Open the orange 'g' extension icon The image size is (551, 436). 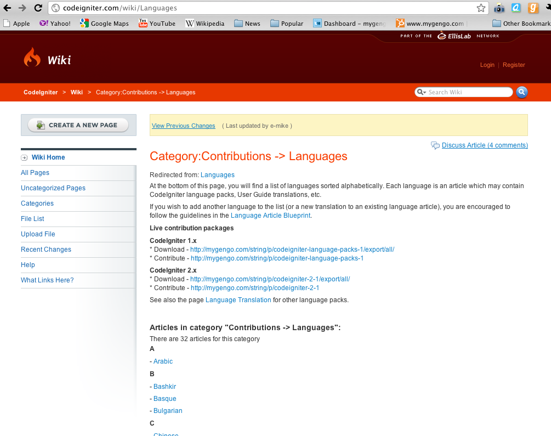(533, 8)
